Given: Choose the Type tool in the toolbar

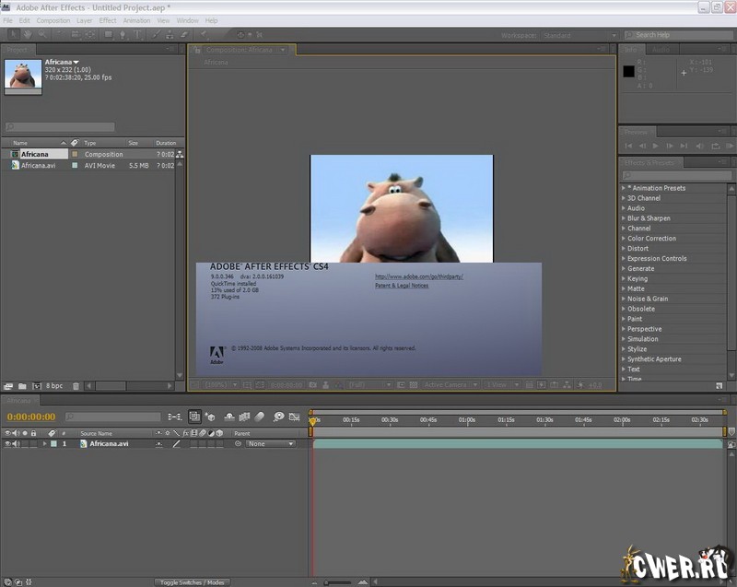Looking at the screenshot, I should pos(138,35).
